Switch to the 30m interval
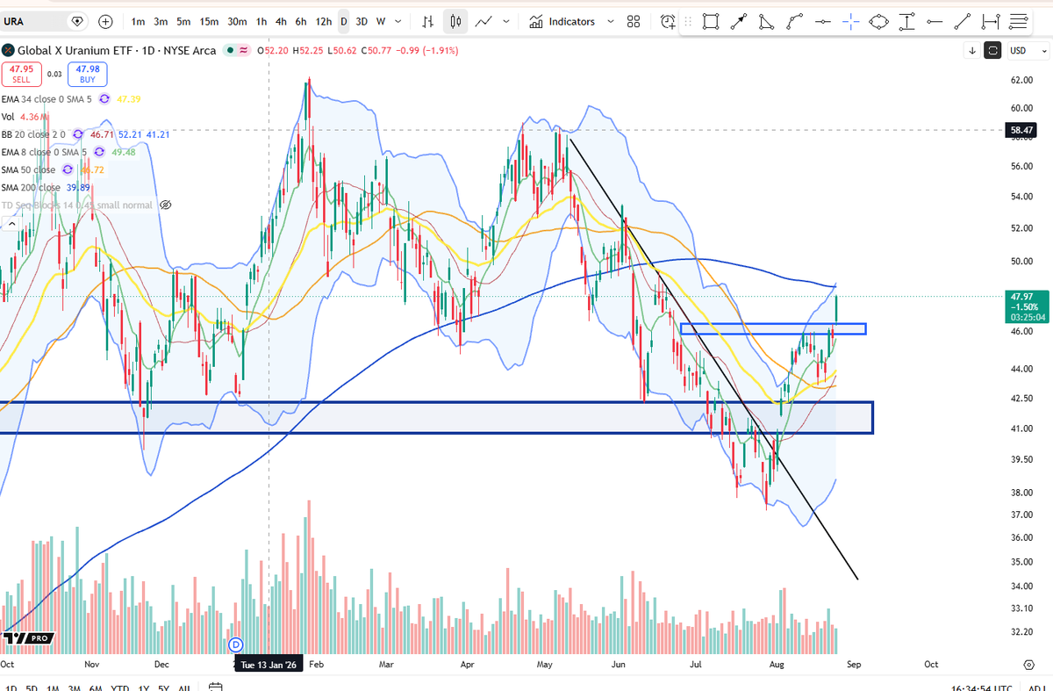 tap(237, 21)
